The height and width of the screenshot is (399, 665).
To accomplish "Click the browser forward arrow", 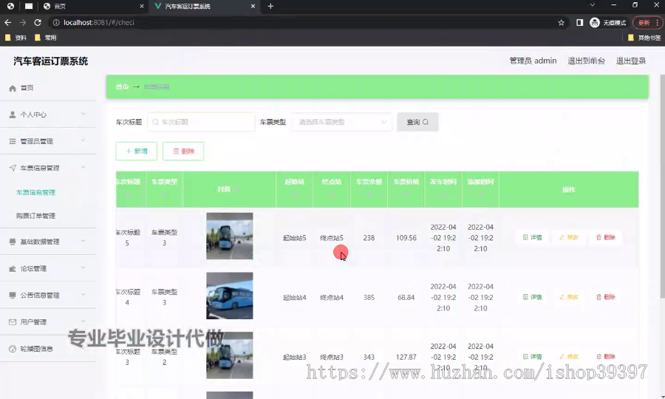I will pyautogui.click(x=22, y=22).
